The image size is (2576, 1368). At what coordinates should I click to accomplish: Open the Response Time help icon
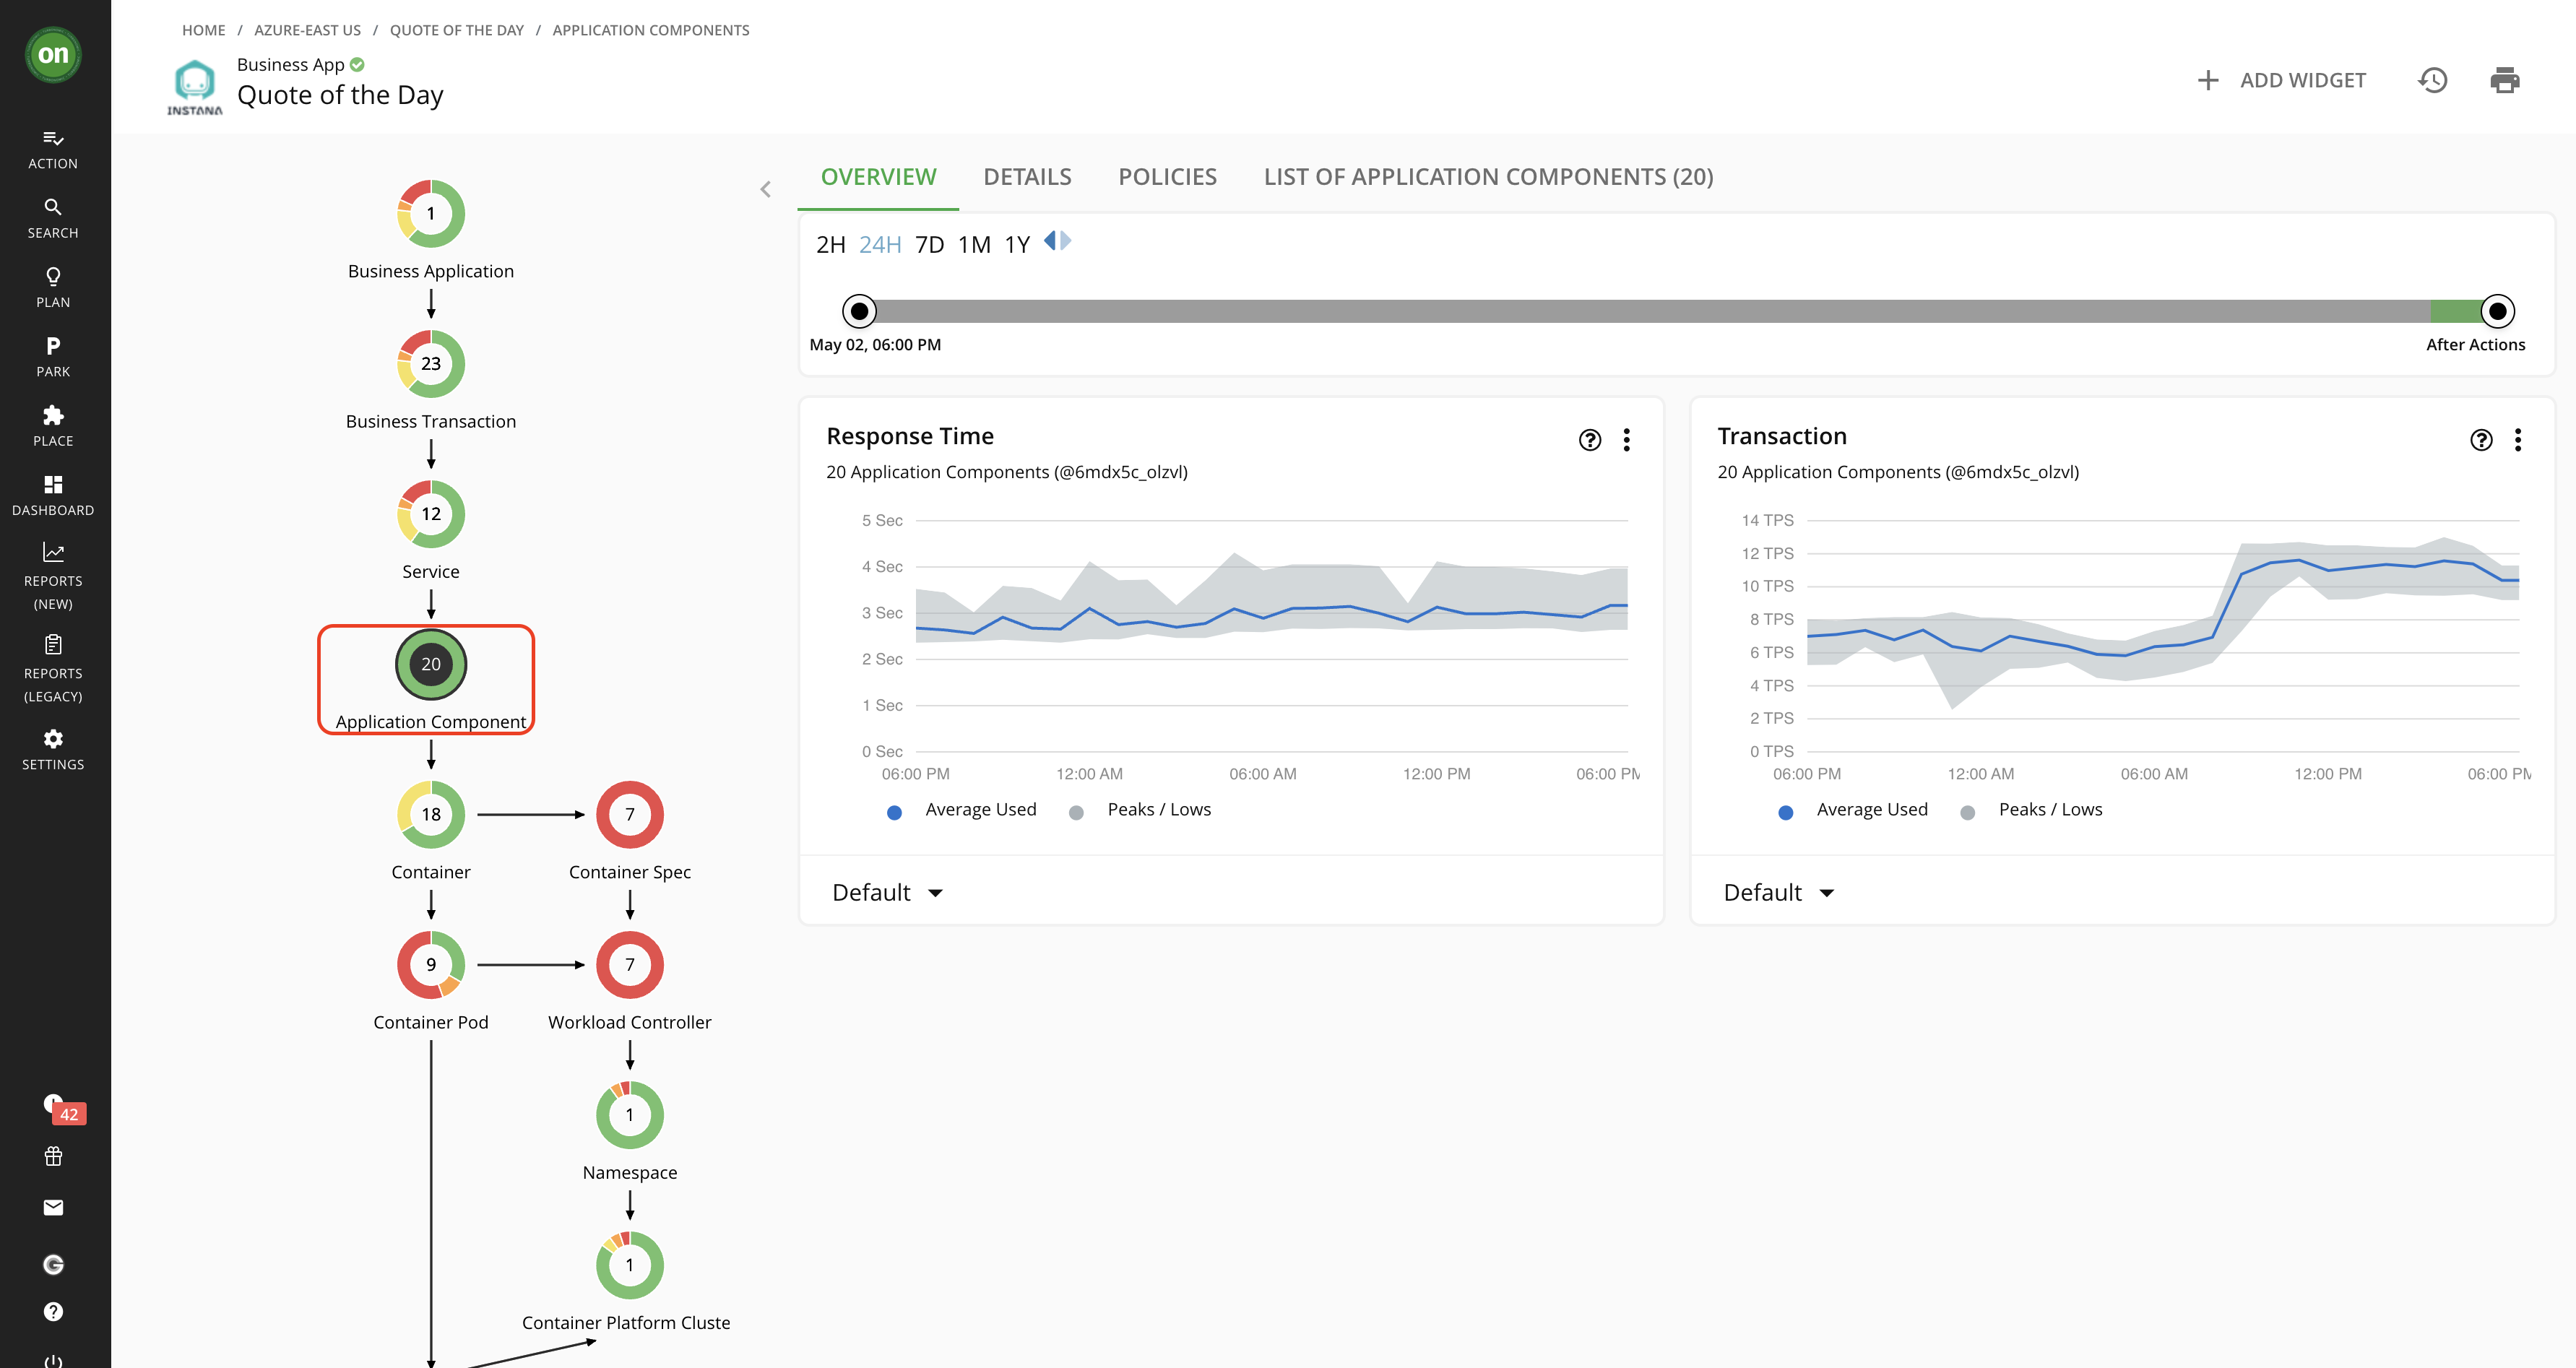coord(1589,440)
